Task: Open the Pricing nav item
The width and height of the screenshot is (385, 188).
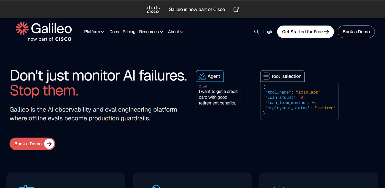Action: click(129, 32)
